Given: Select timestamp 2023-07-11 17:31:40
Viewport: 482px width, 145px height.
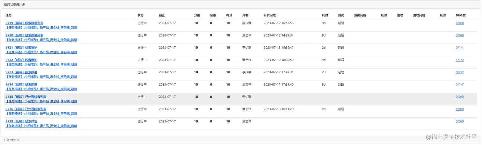Looking at the screenshot, I should tap(279, 85).
